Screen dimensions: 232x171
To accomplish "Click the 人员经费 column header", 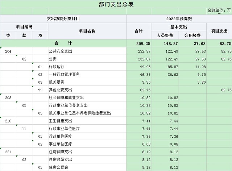I will tap(165, 36).
